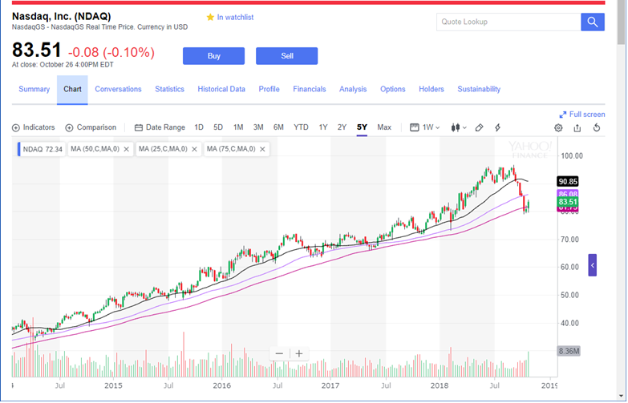Viewport: 628px width, 403px height.
Task: Click the Buy button
Action: coord(214,56)
